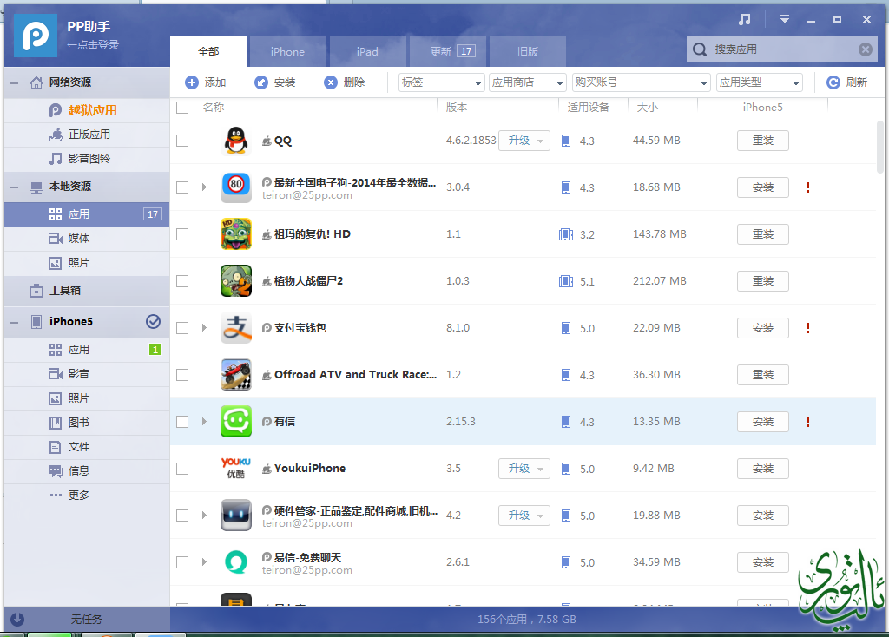Viewport: 889px width, 637px height.
Task: Click 重装 button for 植物大战僵尸2
Action: [x=762, y=281]
